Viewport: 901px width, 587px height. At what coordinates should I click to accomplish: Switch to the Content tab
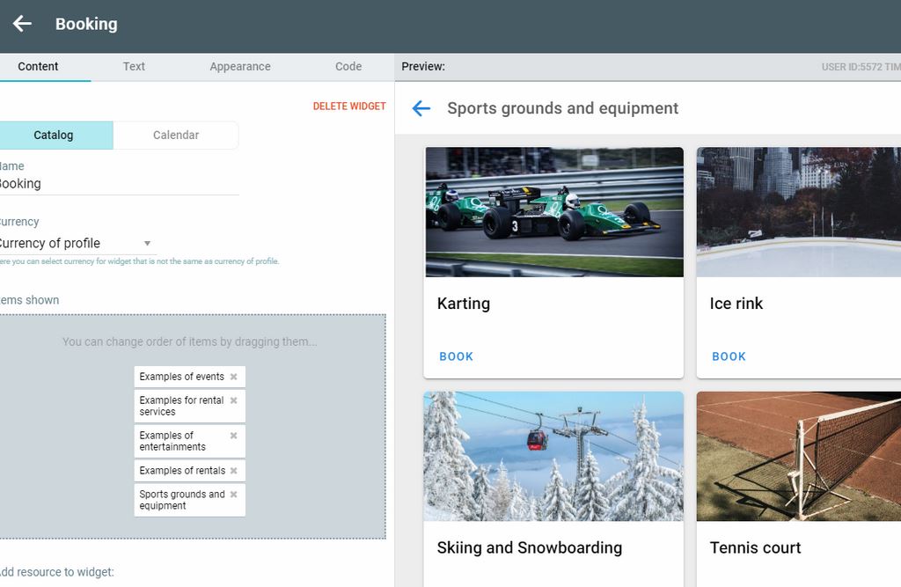tap(38, 67)
